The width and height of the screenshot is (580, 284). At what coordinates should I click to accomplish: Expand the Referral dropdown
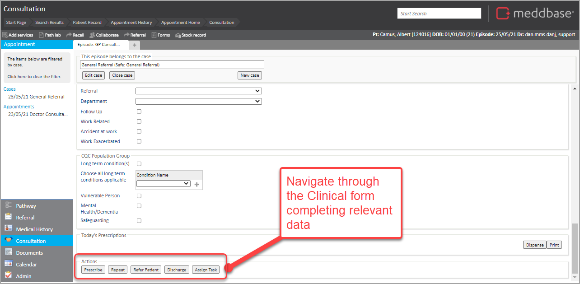pos(198,91)
